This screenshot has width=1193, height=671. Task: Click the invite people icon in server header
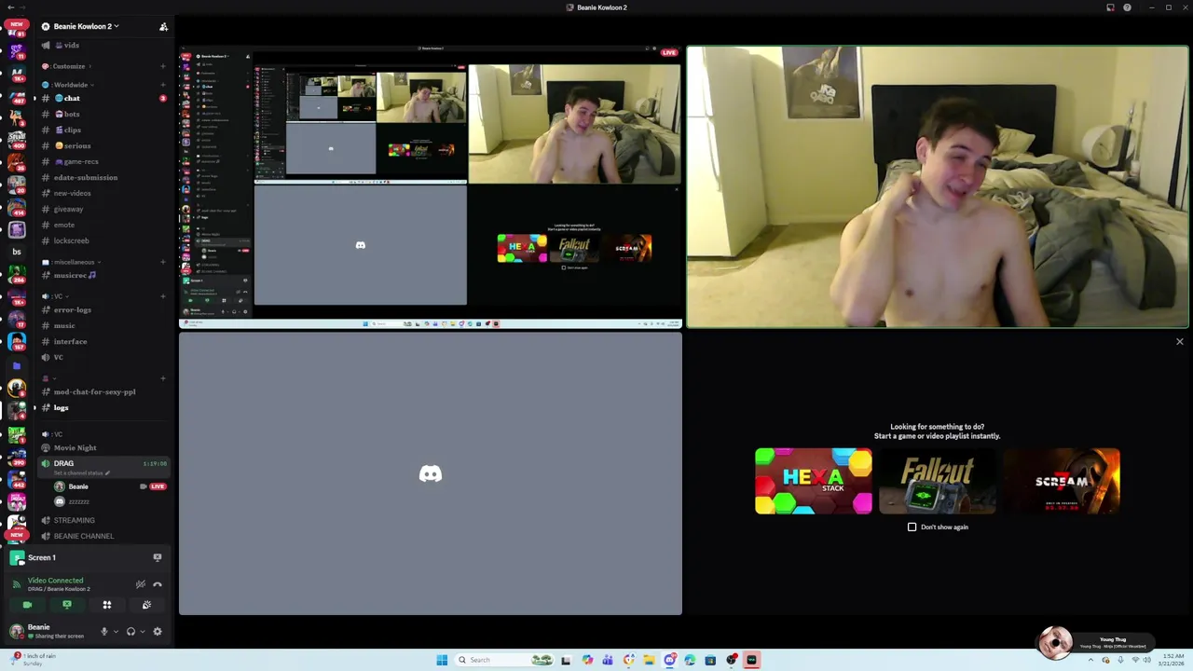[x=163, y=26]
